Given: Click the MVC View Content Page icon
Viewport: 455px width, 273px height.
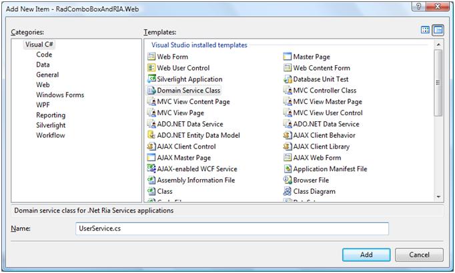Looking at the screenshot, I should (151, 102).
